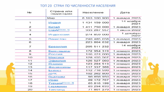Open the Эфиопия country link
Viewport: 164px width, 92px height.
57,61
